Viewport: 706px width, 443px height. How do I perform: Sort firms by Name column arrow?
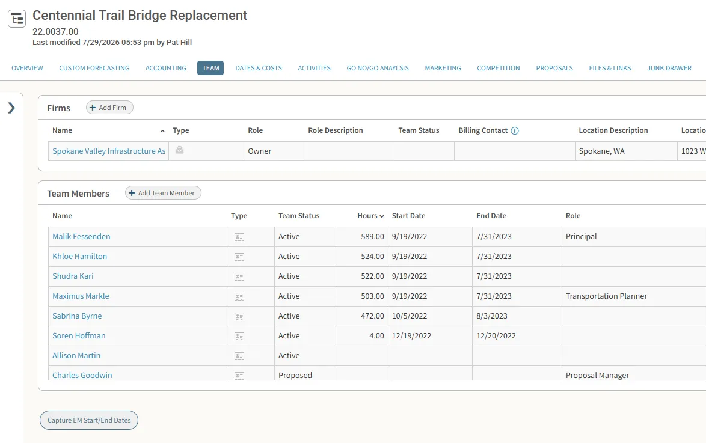pyautogui.click(x=162, y=131)
